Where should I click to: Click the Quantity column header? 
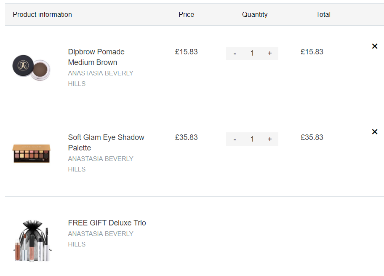coord(255,14)
